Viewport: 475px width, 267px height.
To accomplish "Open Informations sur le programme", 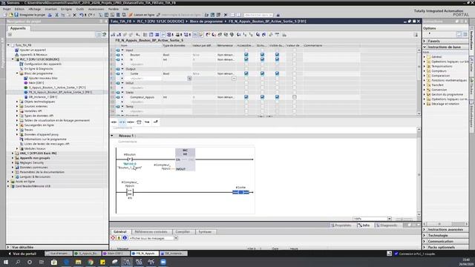I will click(x=45, y=139).
